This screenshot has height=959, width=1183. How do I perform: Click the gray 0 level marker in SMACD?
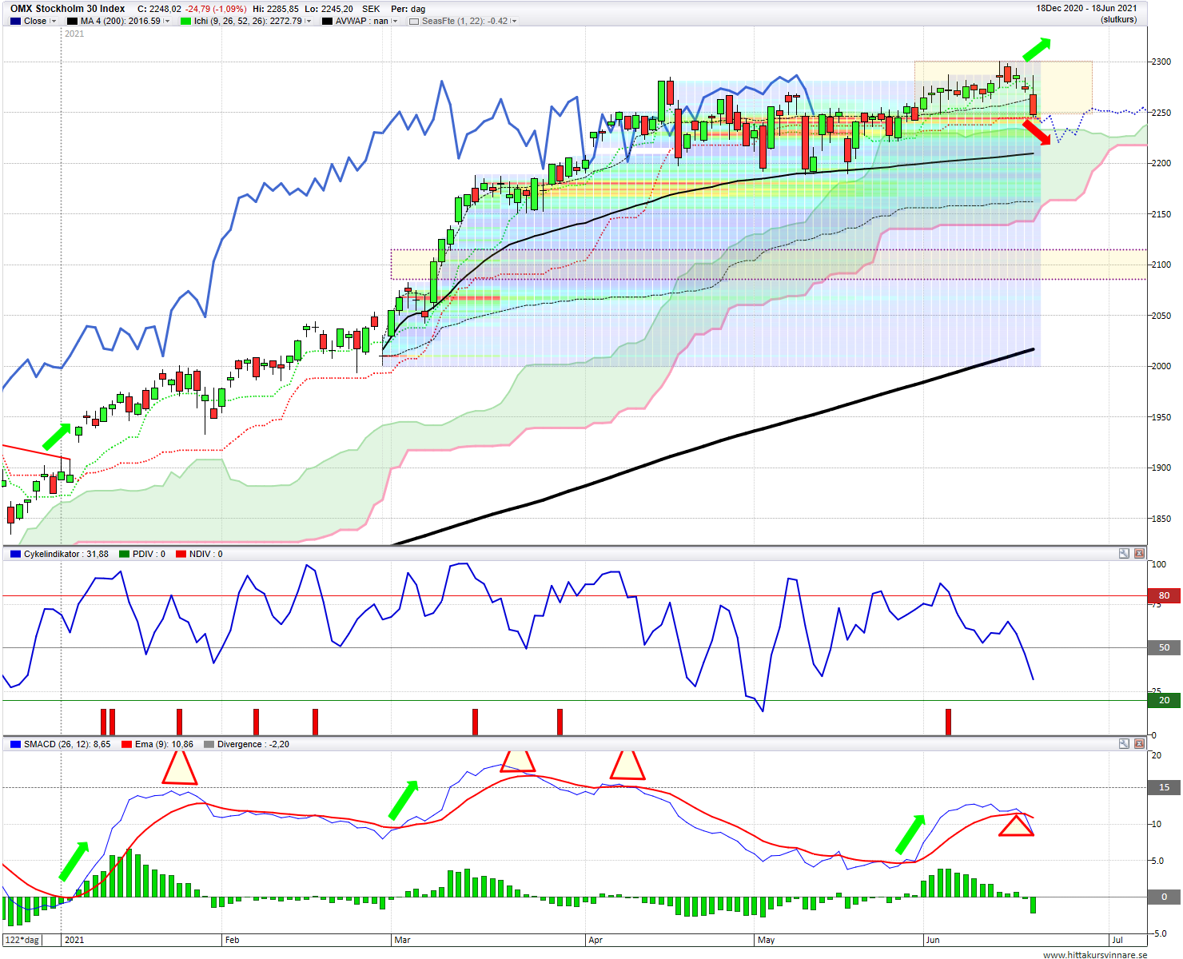tap(1164, 897)
